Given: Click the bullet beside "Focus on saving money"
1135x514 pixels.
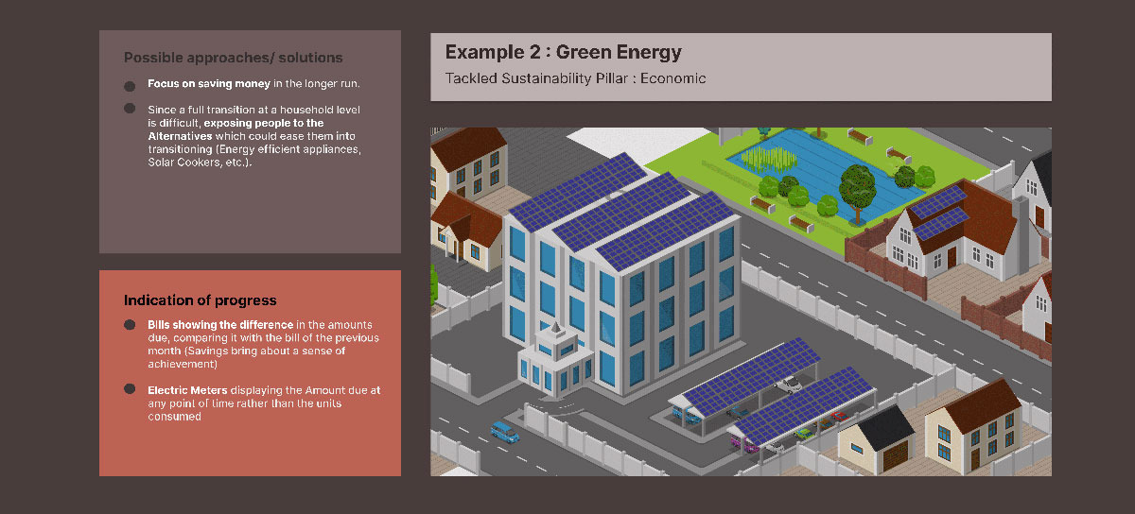Looking at the screenshot, I should pos(130,84).
